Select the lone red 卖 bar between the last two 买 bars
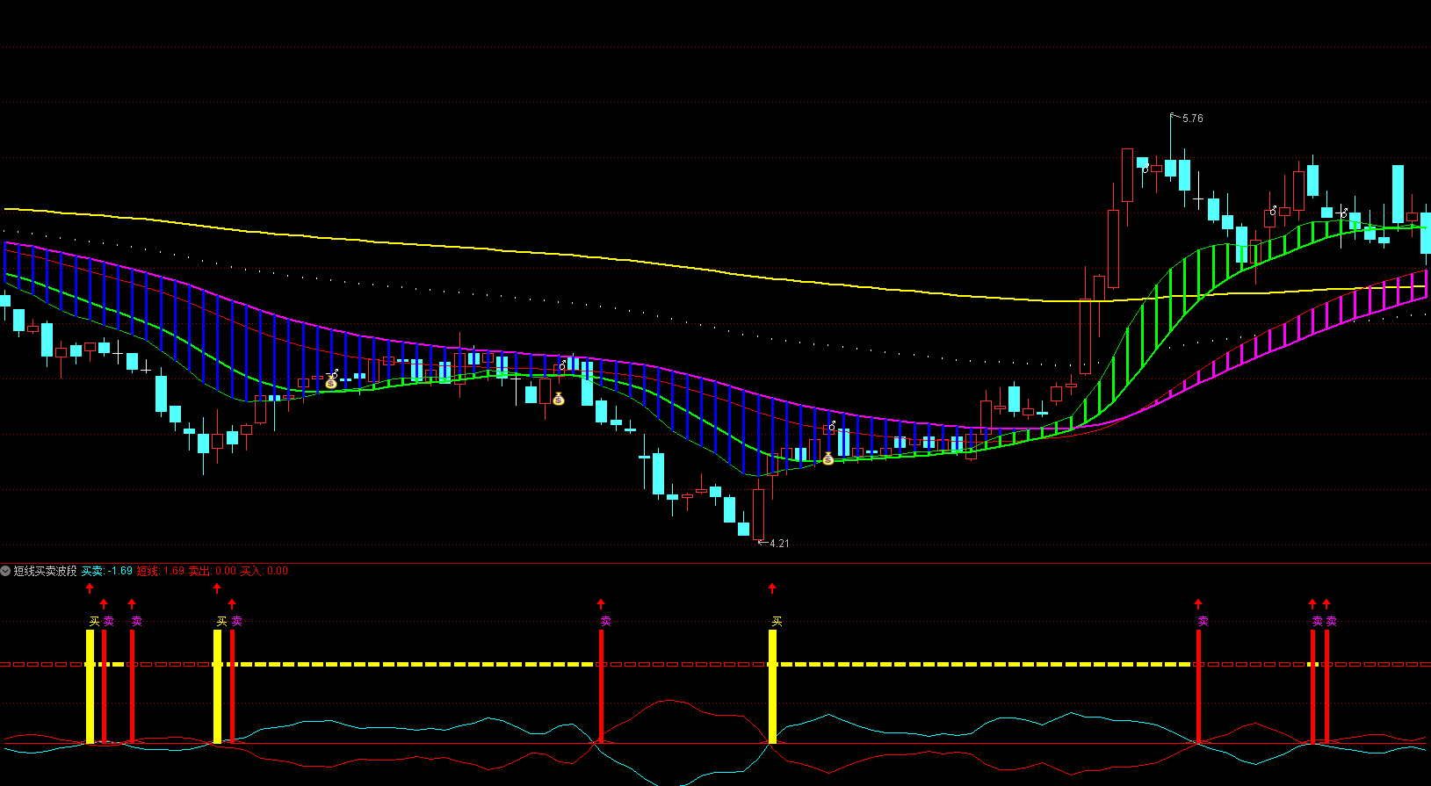 (601, 687)
